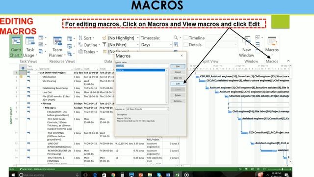Screen dimensions: 314x177
Task: Collapse the Pile cap-1 summary task
Action: click(x=44, y=108)
